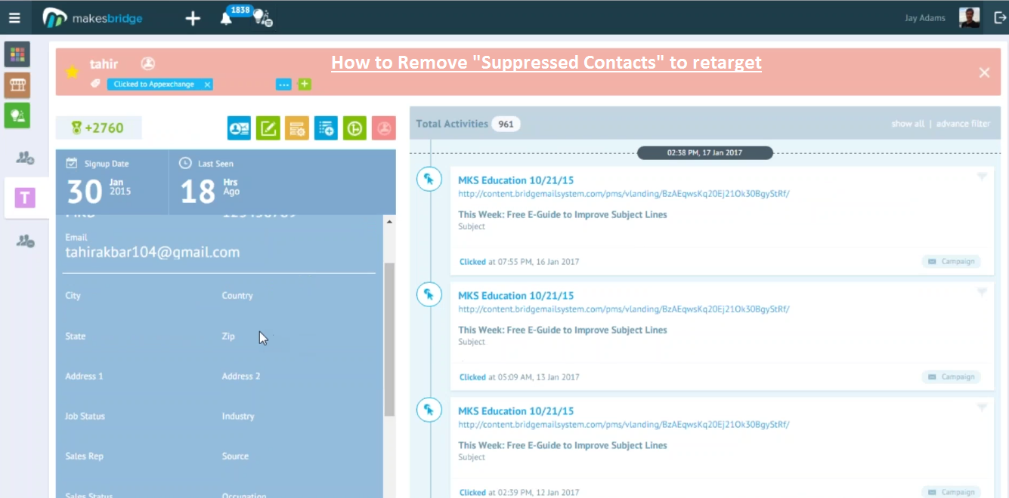The height and width of the screenshot is (498, 1009).
Task: Open the colorful grid dashboard sidebar icon
Action: pyautogui.click(x=17, y=54)
